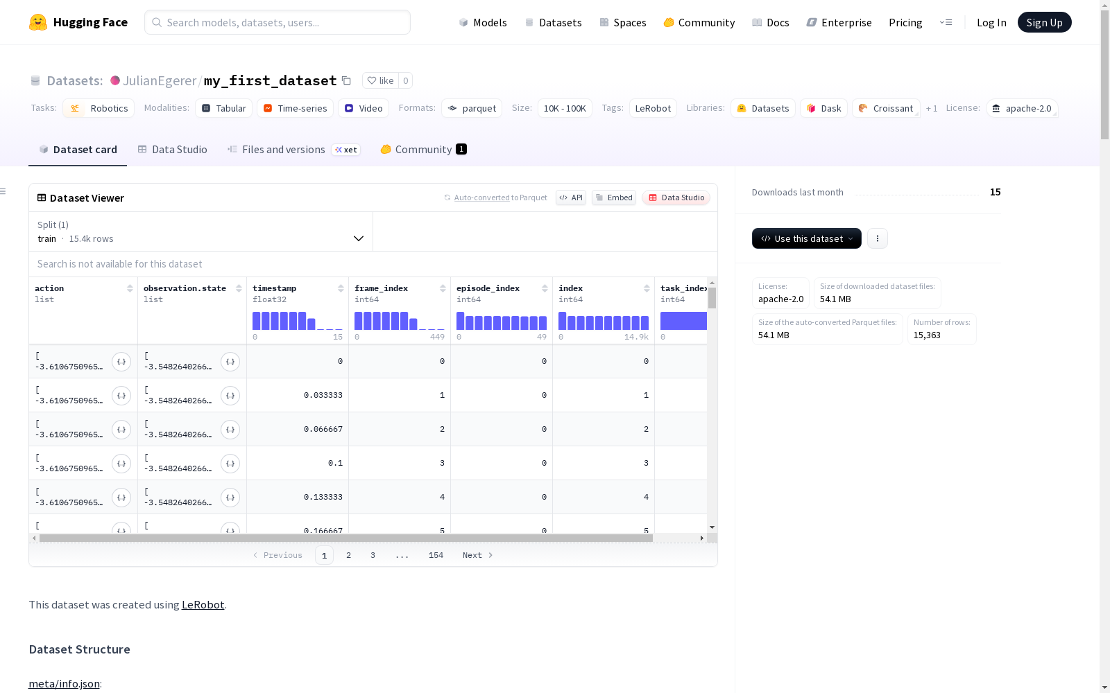Expand the Split train dropdown
The height and width of the screenshot is (693, 1110).
tap(200, 231)
